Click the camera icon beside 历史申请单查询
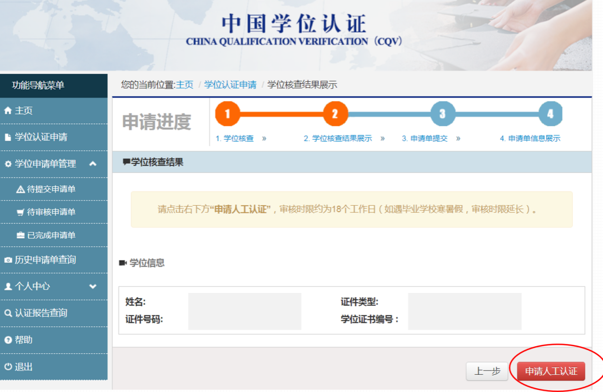603x392 pixels. click(x=8, y=260)
